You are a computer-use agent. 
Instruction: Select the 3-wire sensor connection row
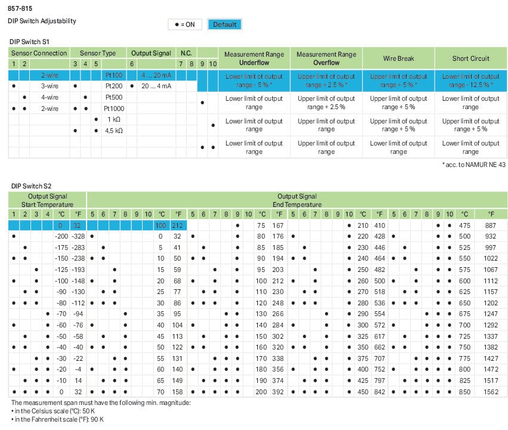50,86
